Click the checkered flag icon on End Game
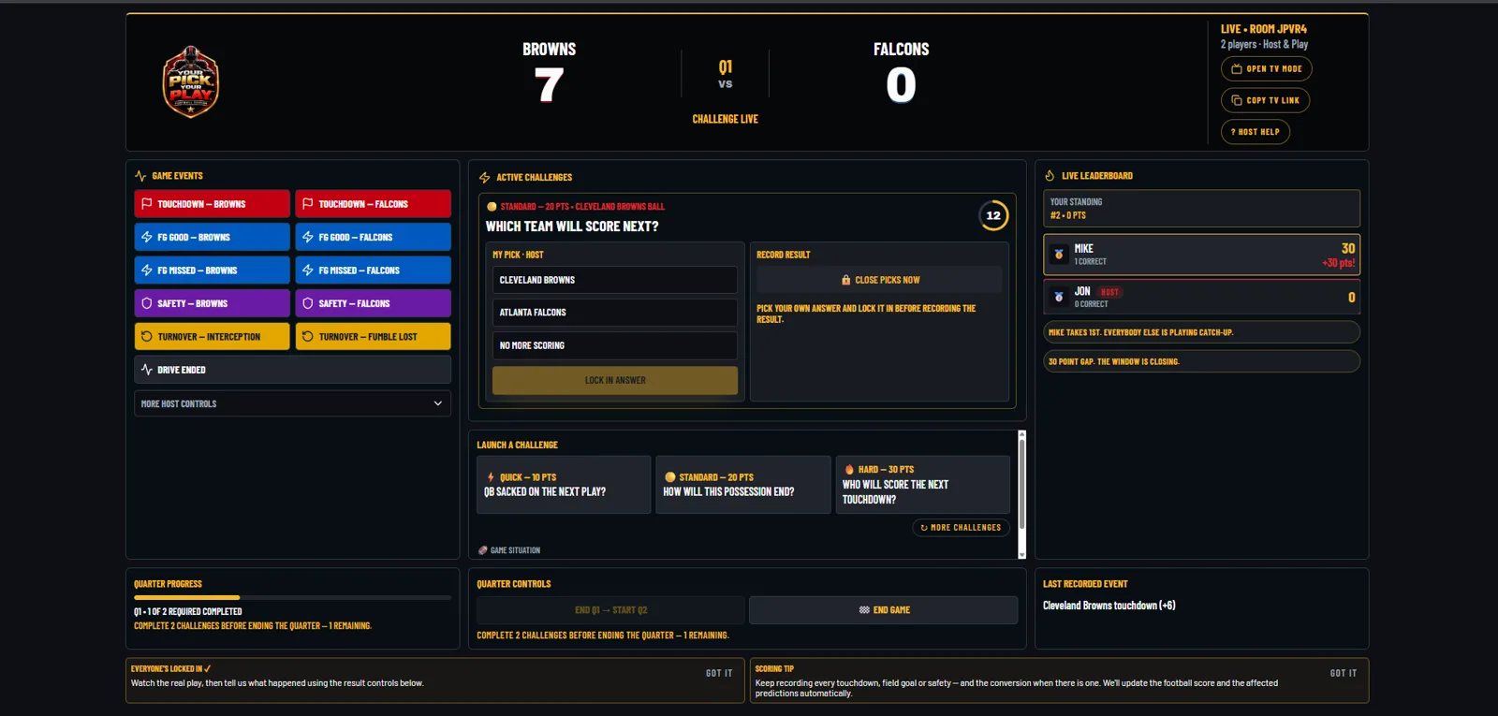1498x716 pixels. click(x=864, y=610)
